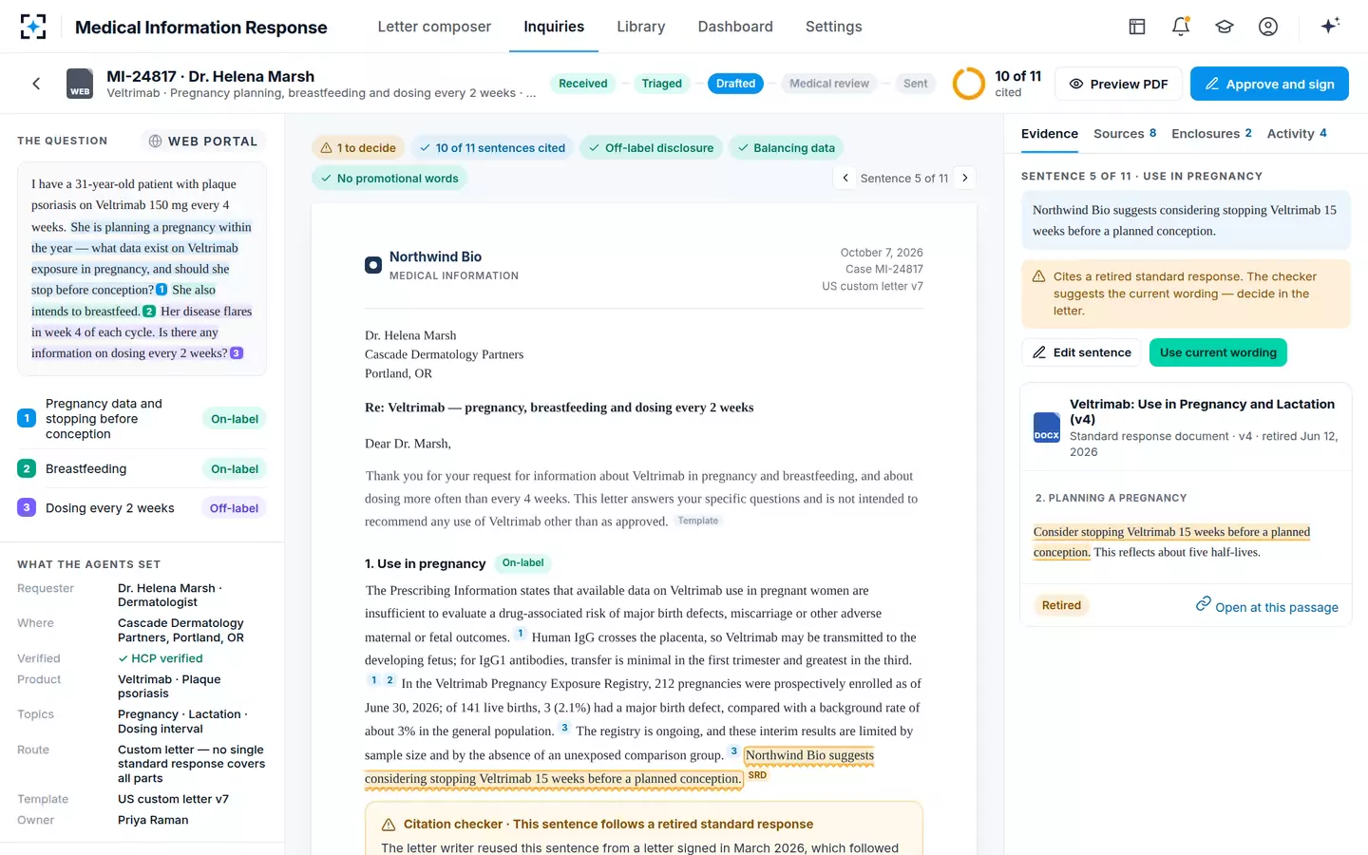
Task: Open the sparkle AI assistant icon
Action: click(x=1330, y=26)
